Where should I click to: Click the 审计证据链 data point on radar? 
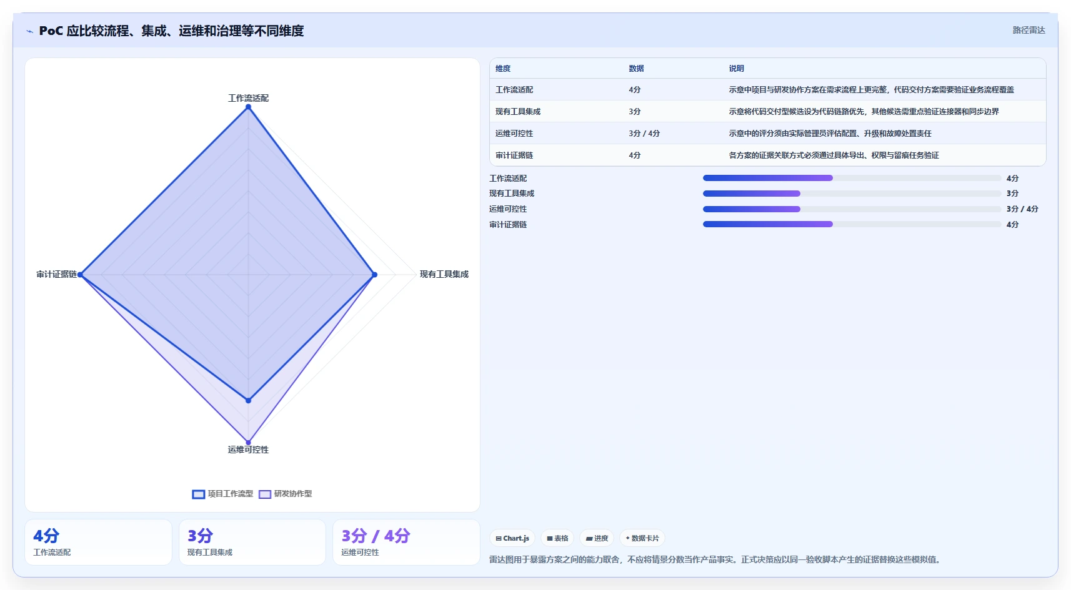coord(80,275)
